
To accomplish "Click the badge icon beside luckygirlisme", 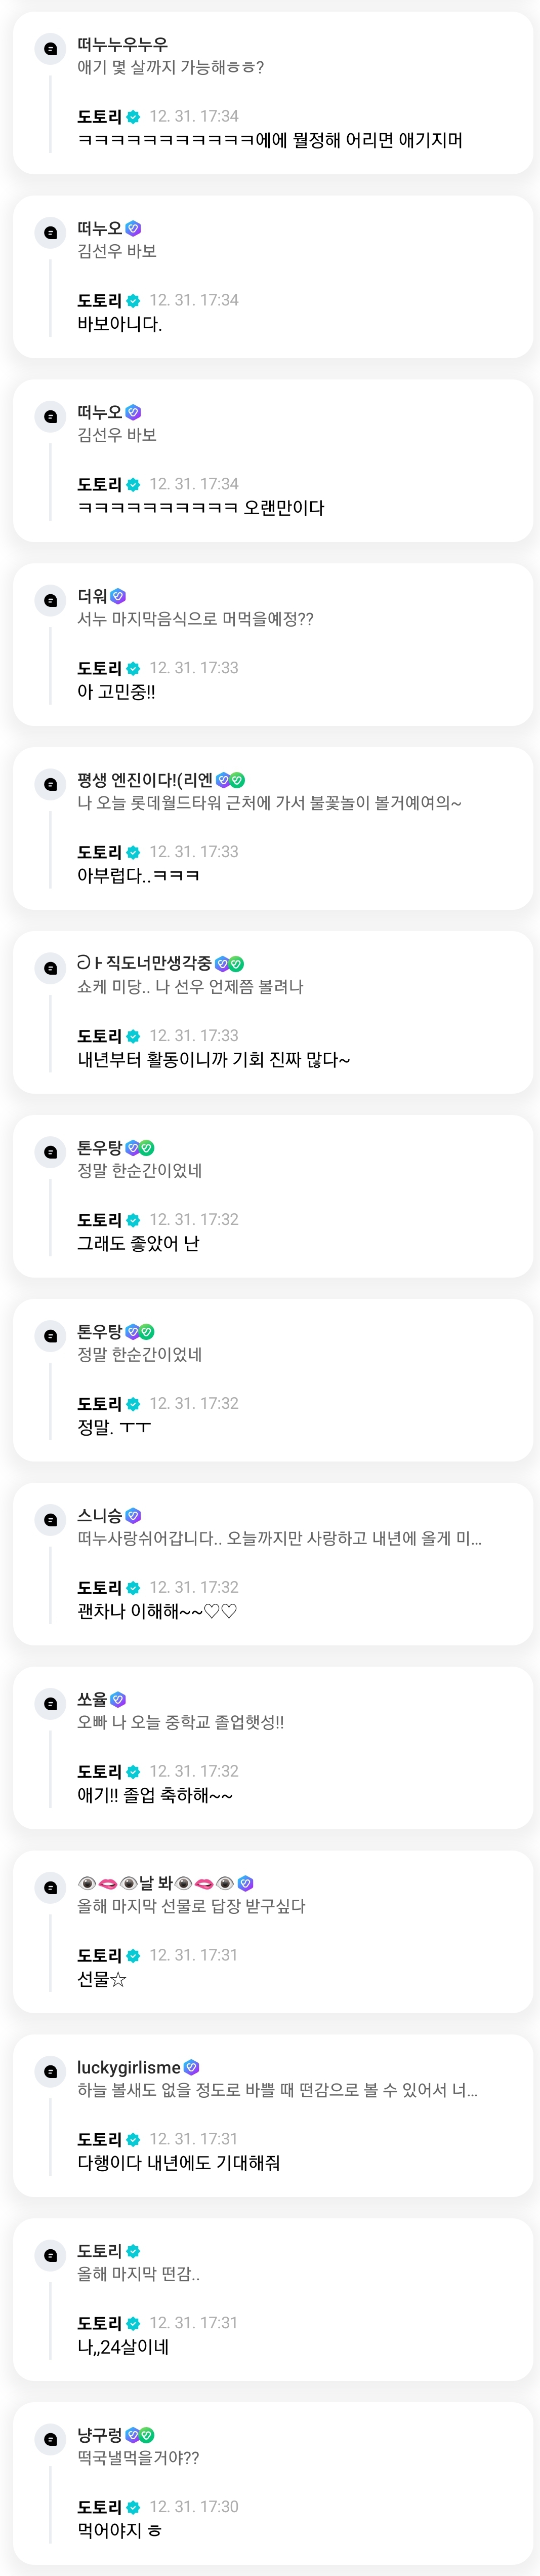I will click(x=192, y=2067).
